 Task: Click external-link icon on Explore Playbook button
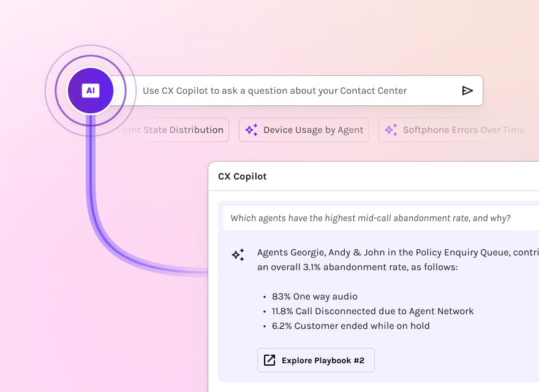[269, 360]
